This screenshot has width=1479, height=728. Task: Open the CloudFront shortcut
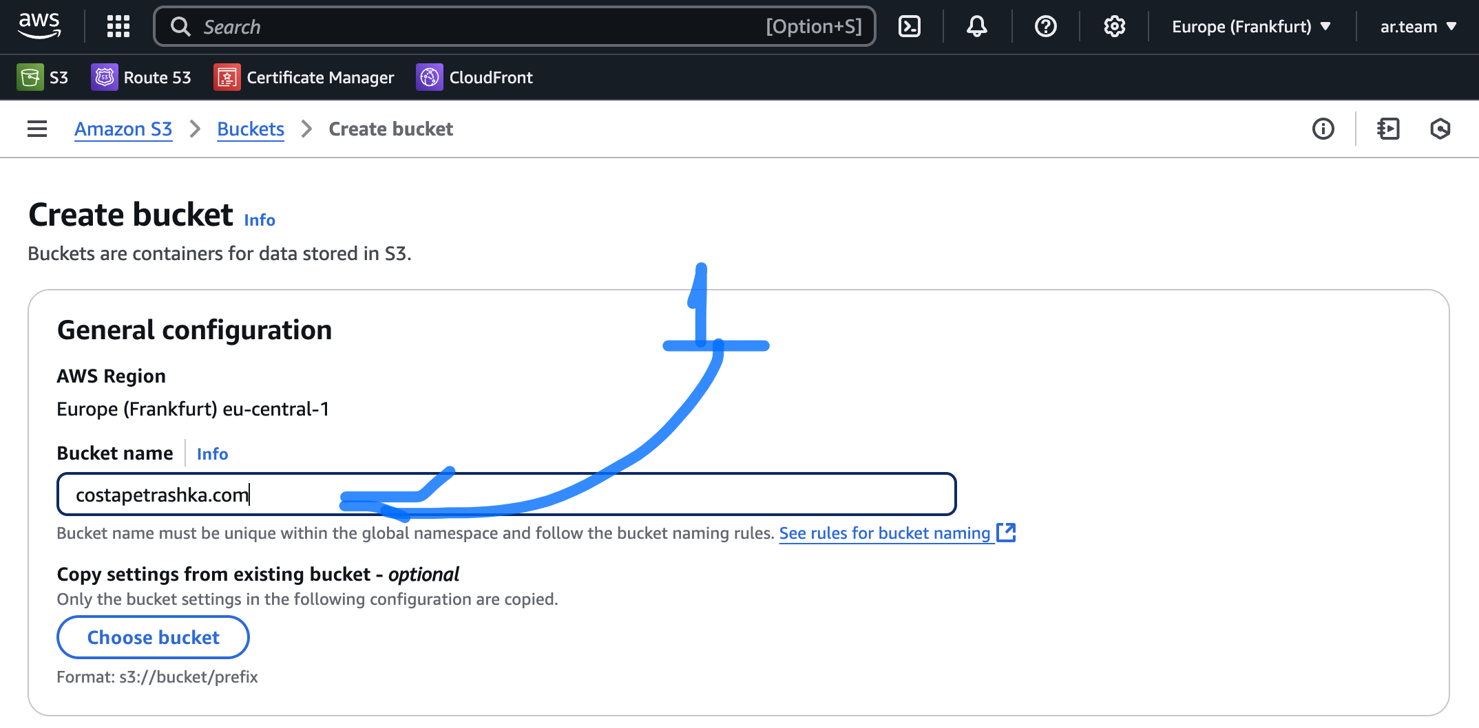tap(474, 77)
